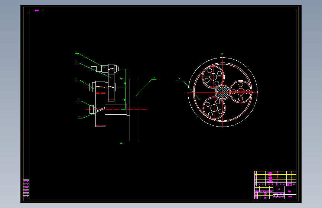Click the horizontal shaft joining gear and disc
This screenshot has width=322, height=208.
(116, 109)
